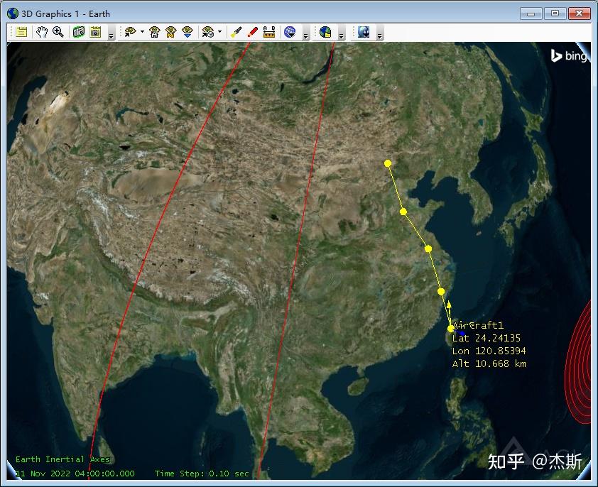The image size is (598, 487).
Task: Click the second yellow waypoint from the north
Action: tap(403, 212)
